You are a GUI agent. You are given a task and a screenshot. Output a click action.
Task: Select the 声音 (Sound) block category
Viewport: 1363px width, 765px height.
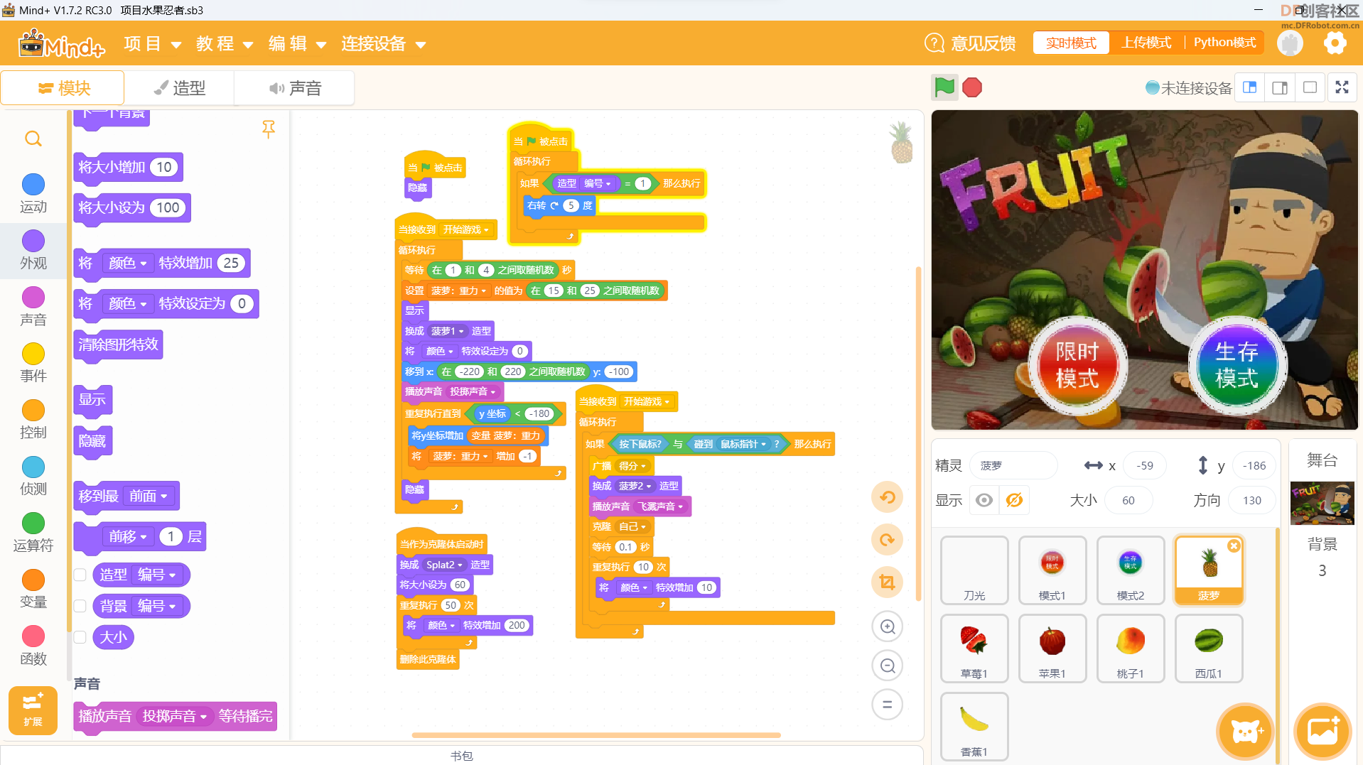(x=33, y=307)
